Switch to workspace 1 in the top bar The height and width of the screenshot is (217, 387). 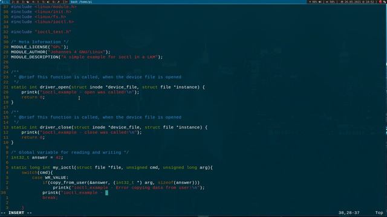[4, 2]
